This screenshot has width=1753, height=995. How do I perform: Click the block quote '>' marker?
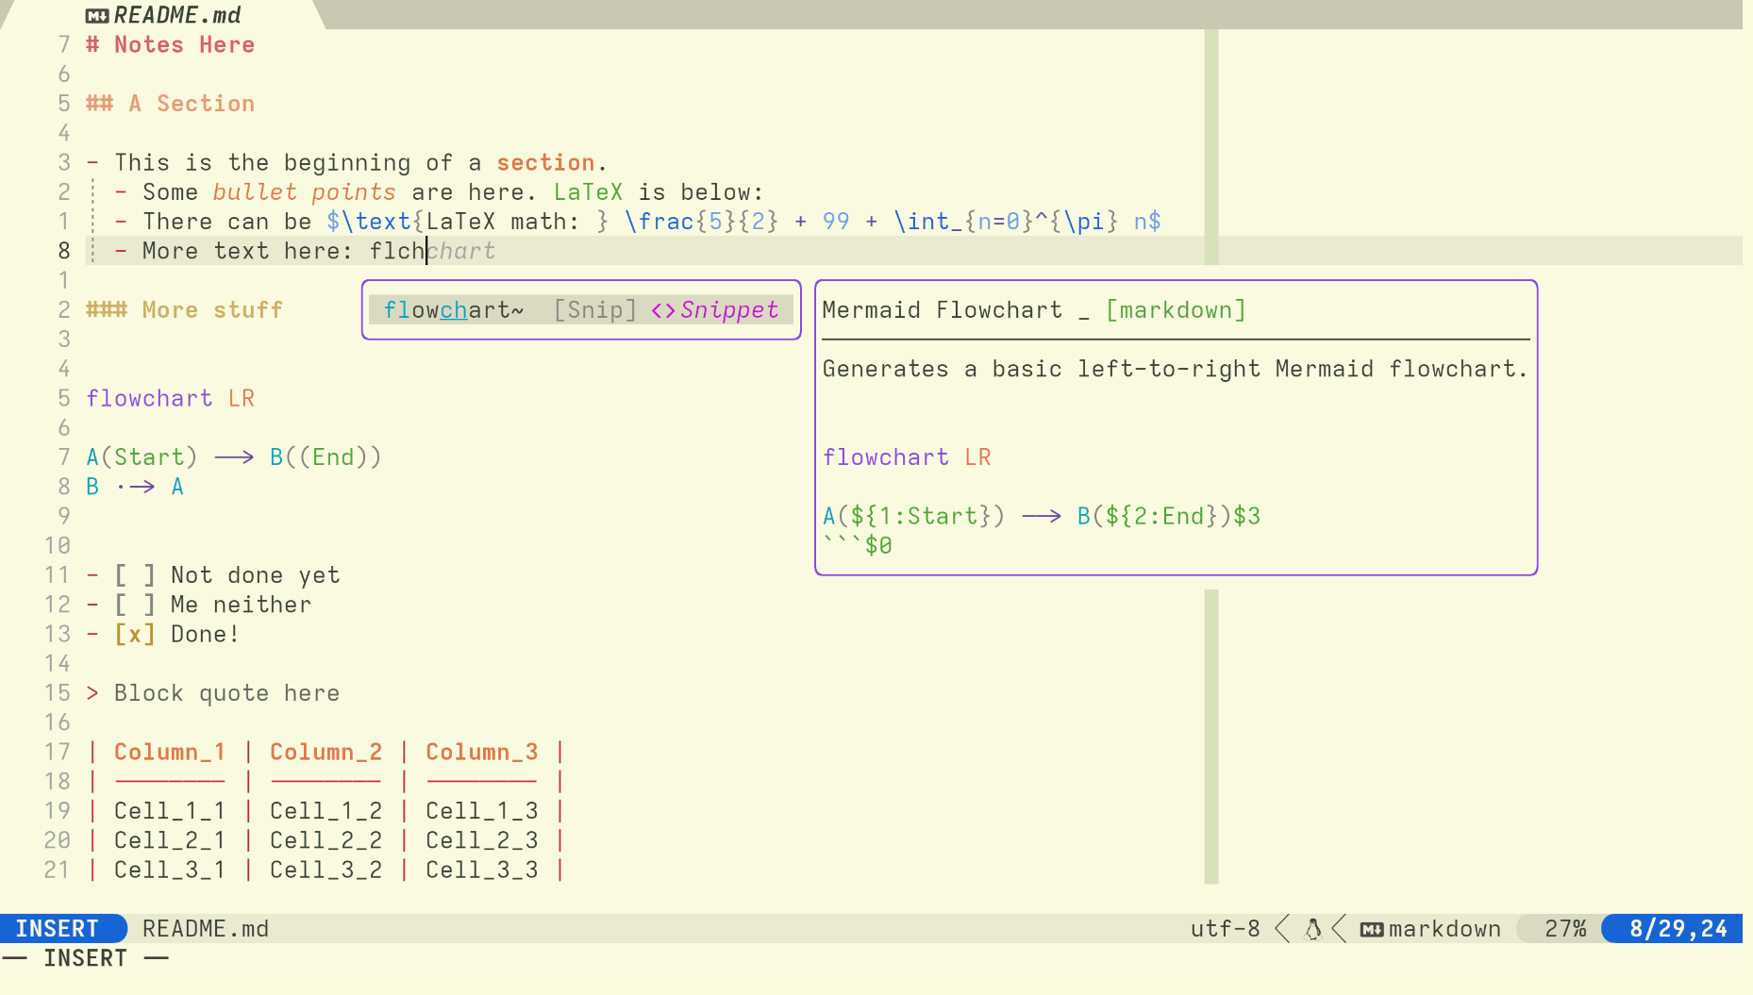(x=92, y=693)
